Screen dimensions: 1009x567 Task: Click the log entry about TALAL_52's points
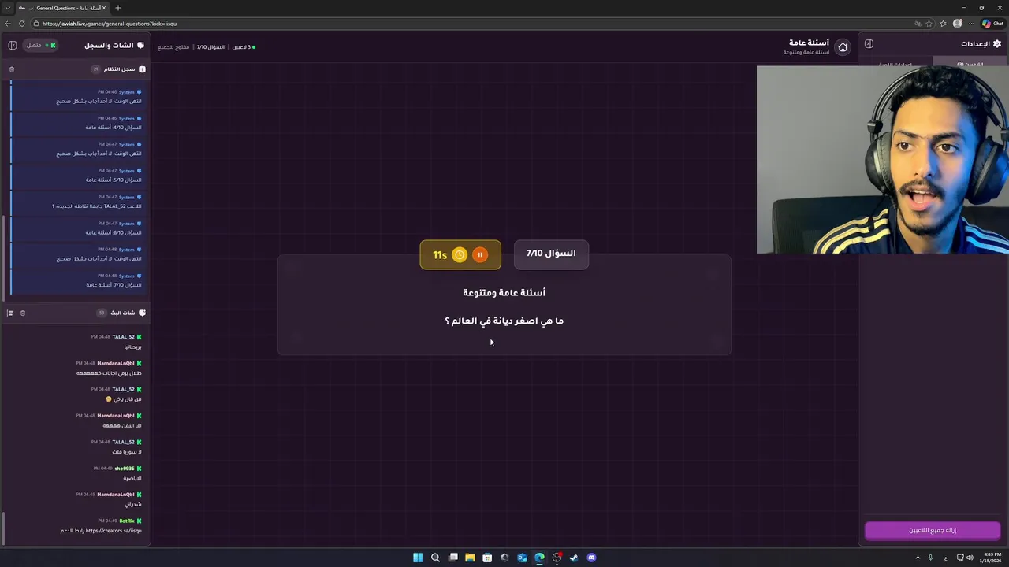pyautogui.click(x=76, y=202)
